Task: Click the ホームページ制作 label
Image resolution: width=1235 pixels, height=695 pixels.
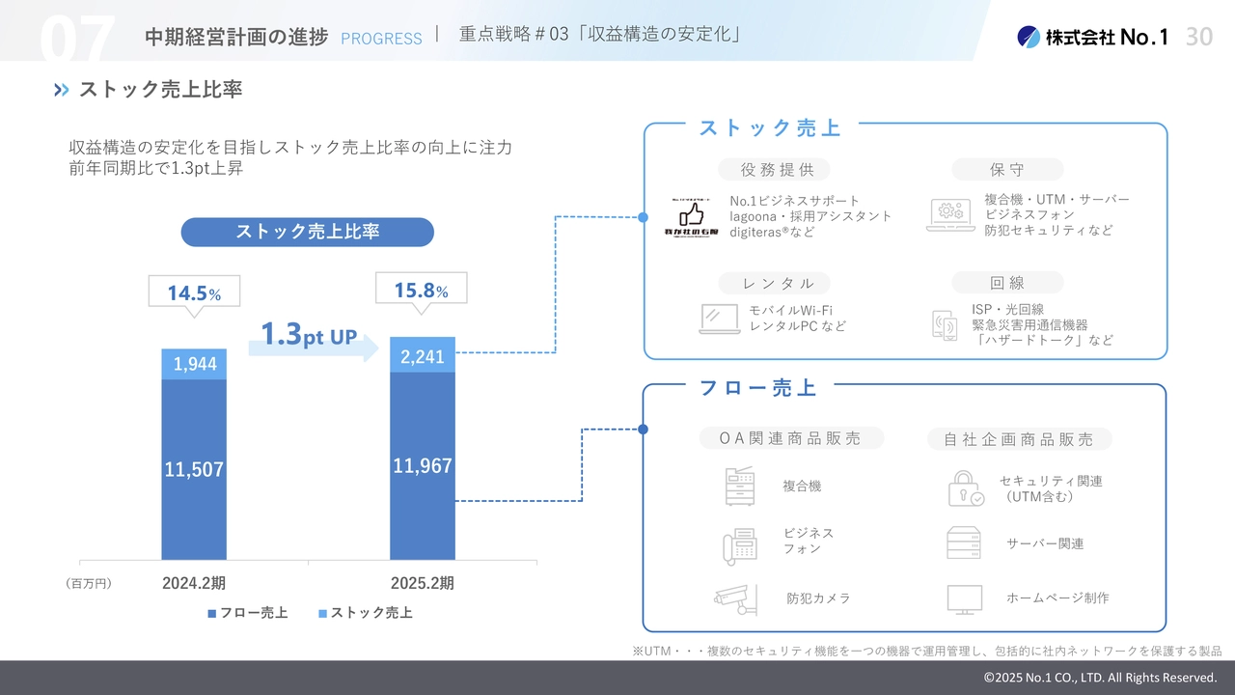Action: (1057, 598)
